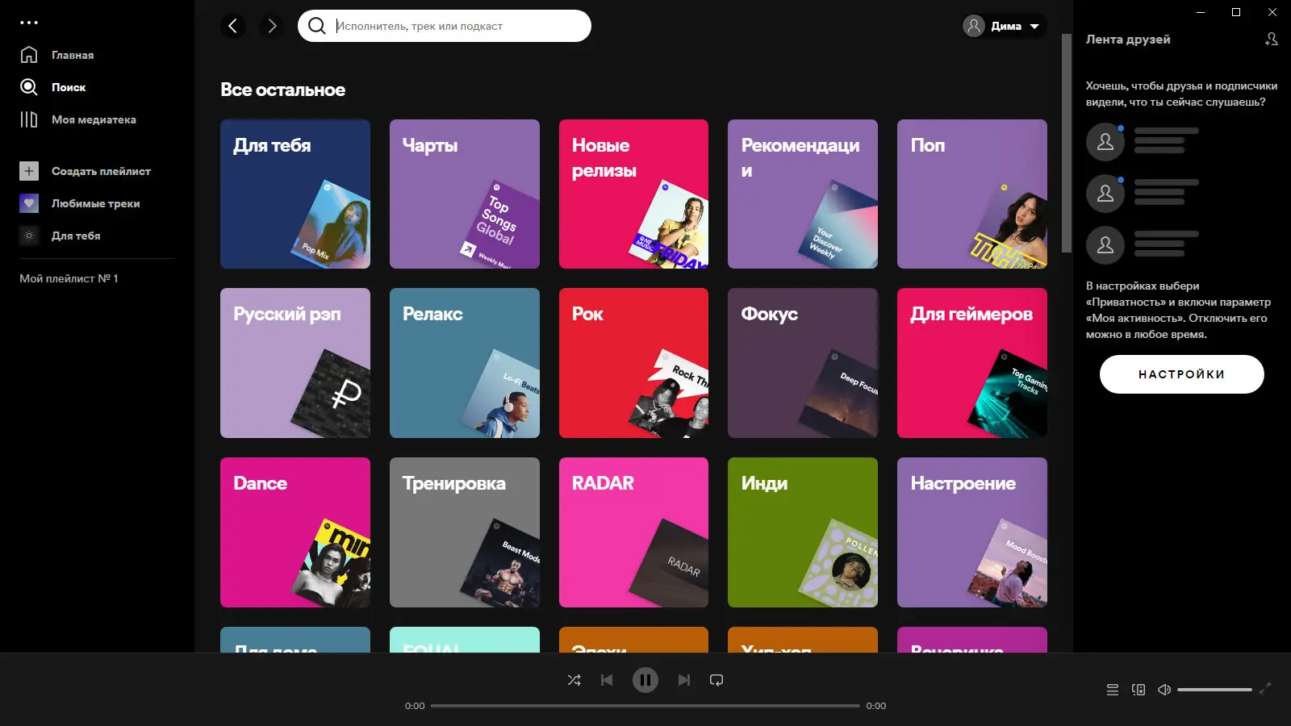Open the RADAR category card
The image size is (1291, 726).
click(633, 532)
